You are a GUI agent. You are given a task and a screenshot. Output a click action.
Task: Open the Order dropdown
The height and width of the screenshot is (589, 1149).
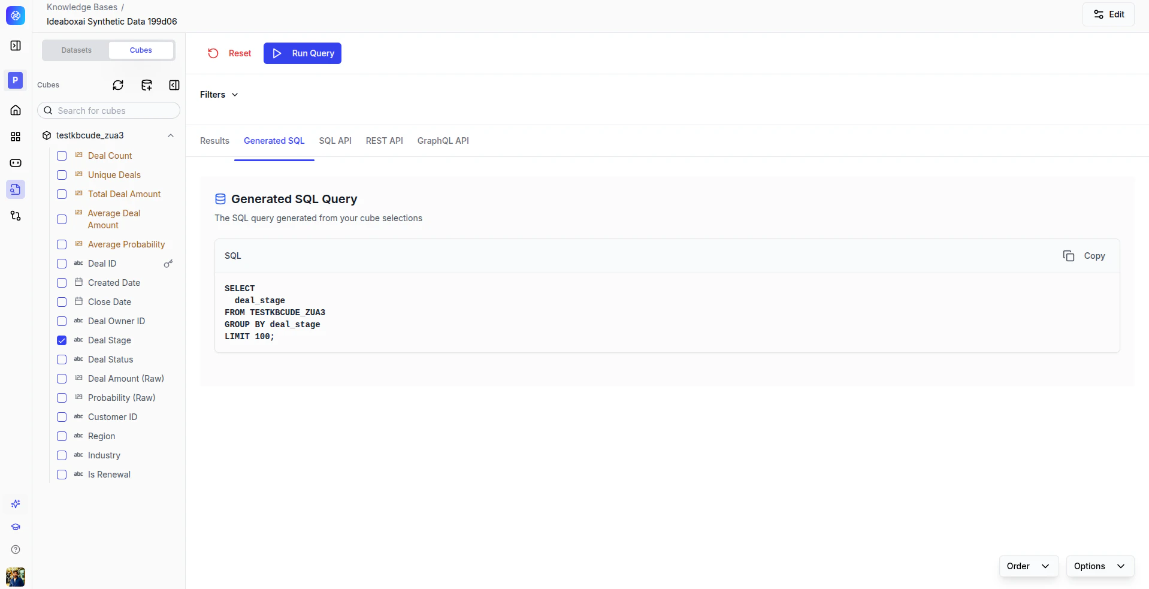point(1029,566)
